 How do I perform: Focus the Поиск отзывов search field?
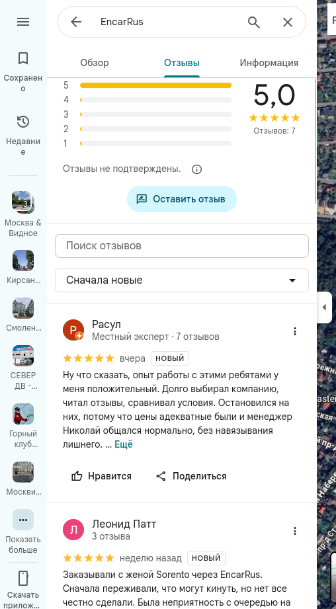click(x=182, y=246)
